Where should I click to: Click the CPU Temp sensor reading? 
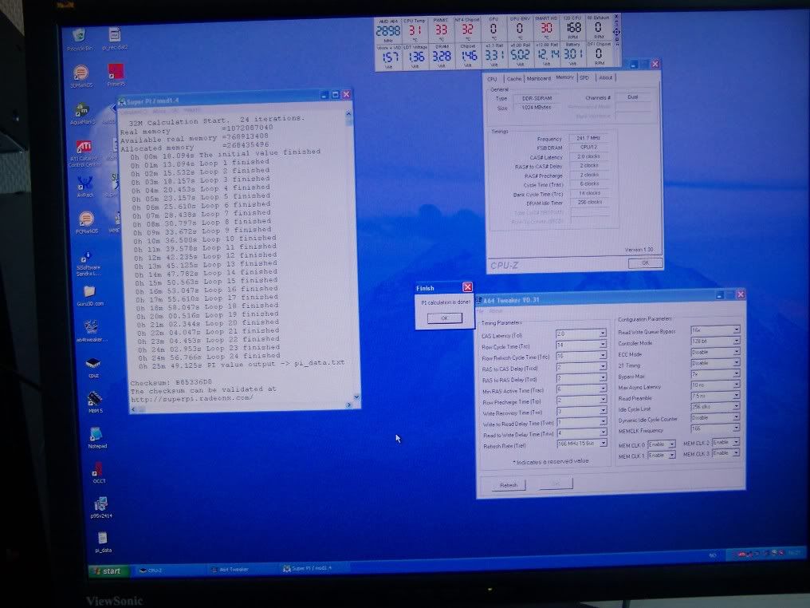pyautogui.click(x=415, y=30)
